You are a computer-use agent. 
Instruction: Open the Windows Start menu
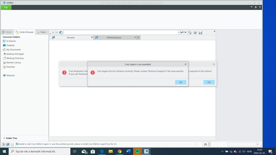4,151
